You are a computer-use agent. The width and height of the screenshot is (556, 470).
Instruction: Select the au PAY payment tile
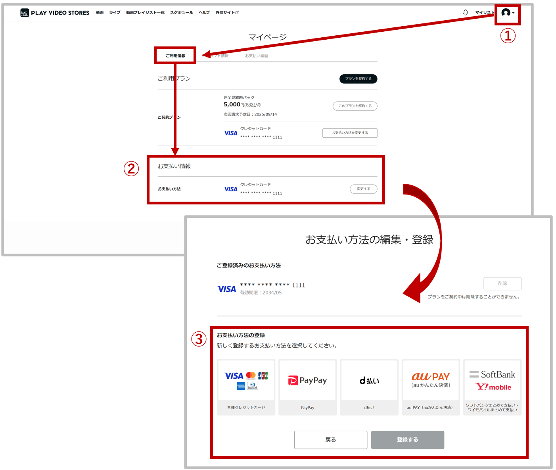pos(431,387)
